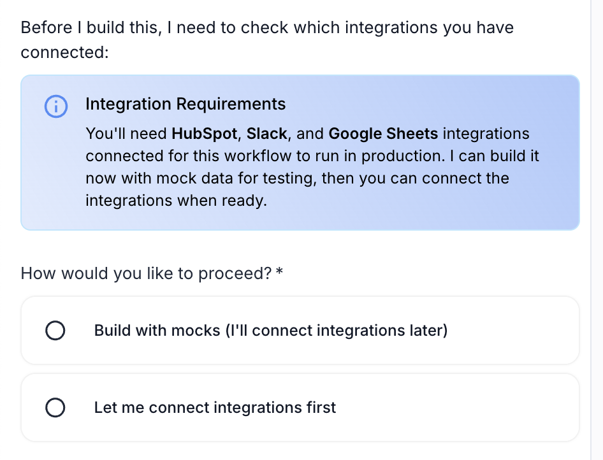603x460 pixels.
Task: Click the words "mock data" in the info box
Action: click(181, 178)
